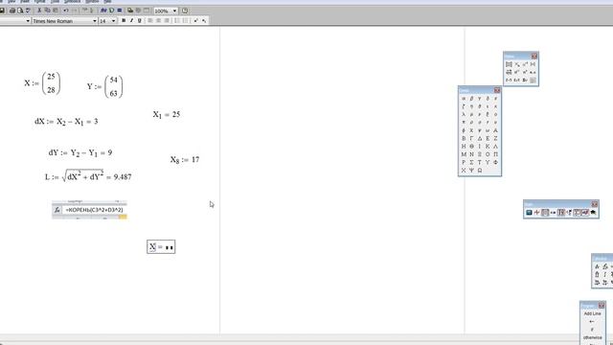This screenshot has height=345, width=613.
Task: Open the text style dropdown arrow
Action: [28, 21]
